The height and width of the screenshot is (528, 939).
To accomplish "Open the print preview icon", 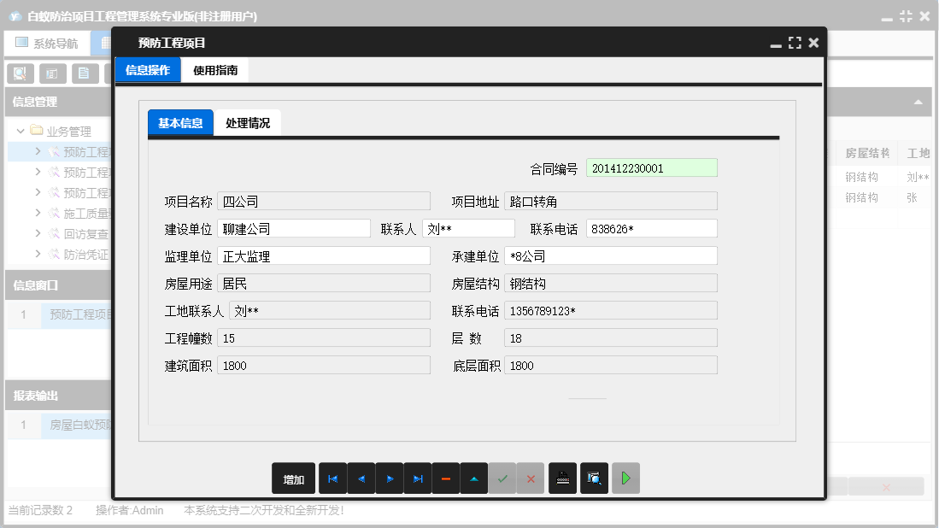I will pyautogui.click(x=593, y=478).
